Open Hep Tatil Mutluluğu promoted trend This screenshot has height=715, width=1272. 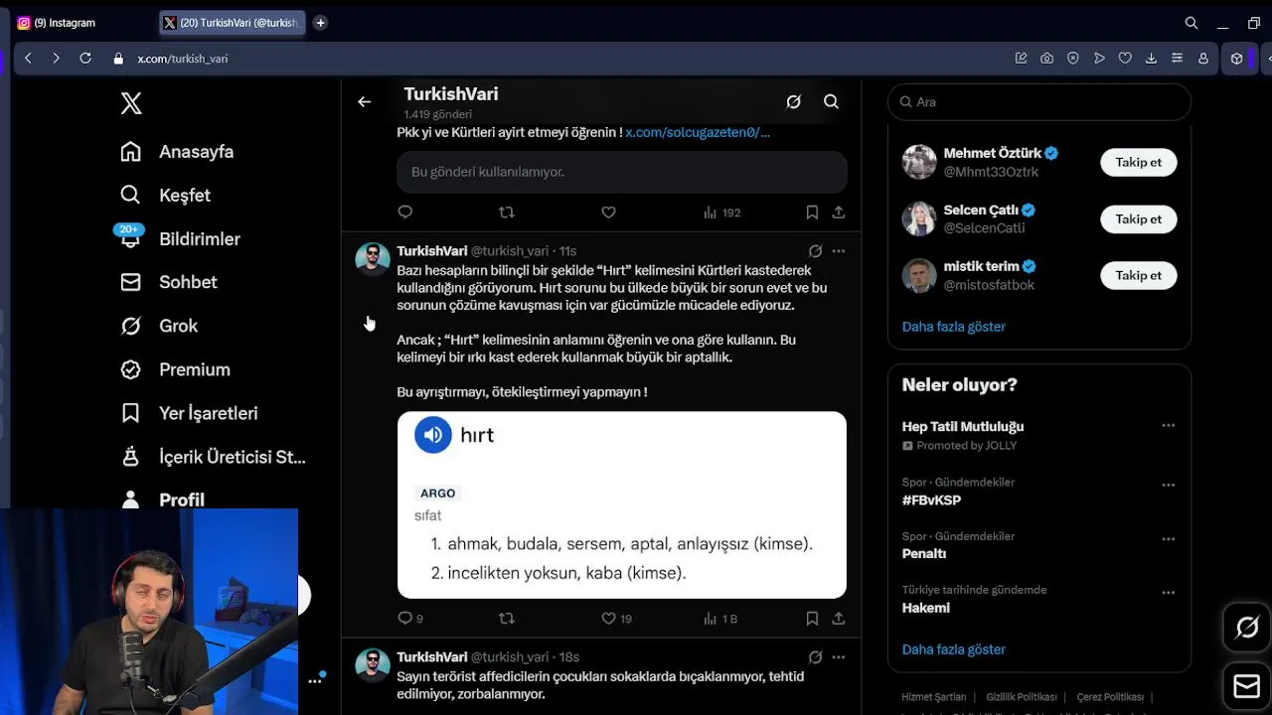click(963, 426)
